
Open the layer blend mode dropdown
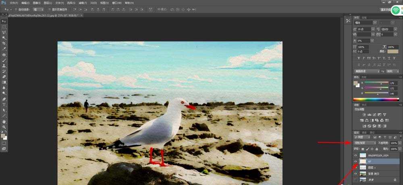tap(365, 143)
